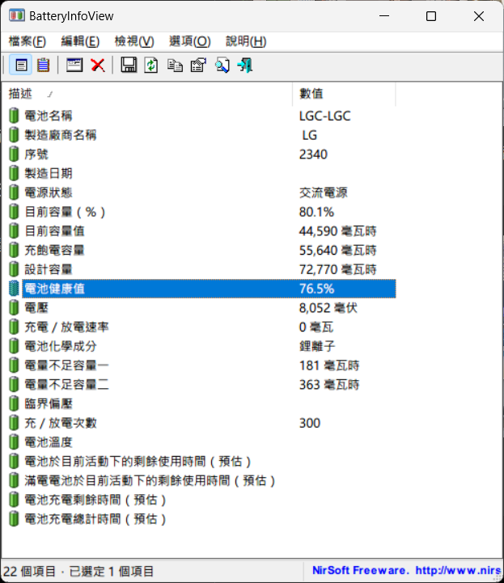Open the 選項(O) menu
504x583 pixels.
190,41
